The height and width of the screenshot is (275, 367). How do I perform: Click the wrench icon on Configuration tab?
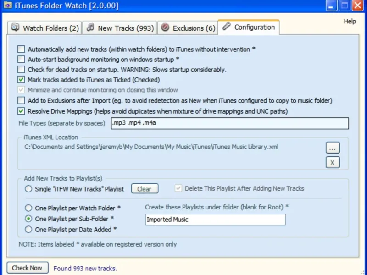pyautogui.click(x=226, y=26)
